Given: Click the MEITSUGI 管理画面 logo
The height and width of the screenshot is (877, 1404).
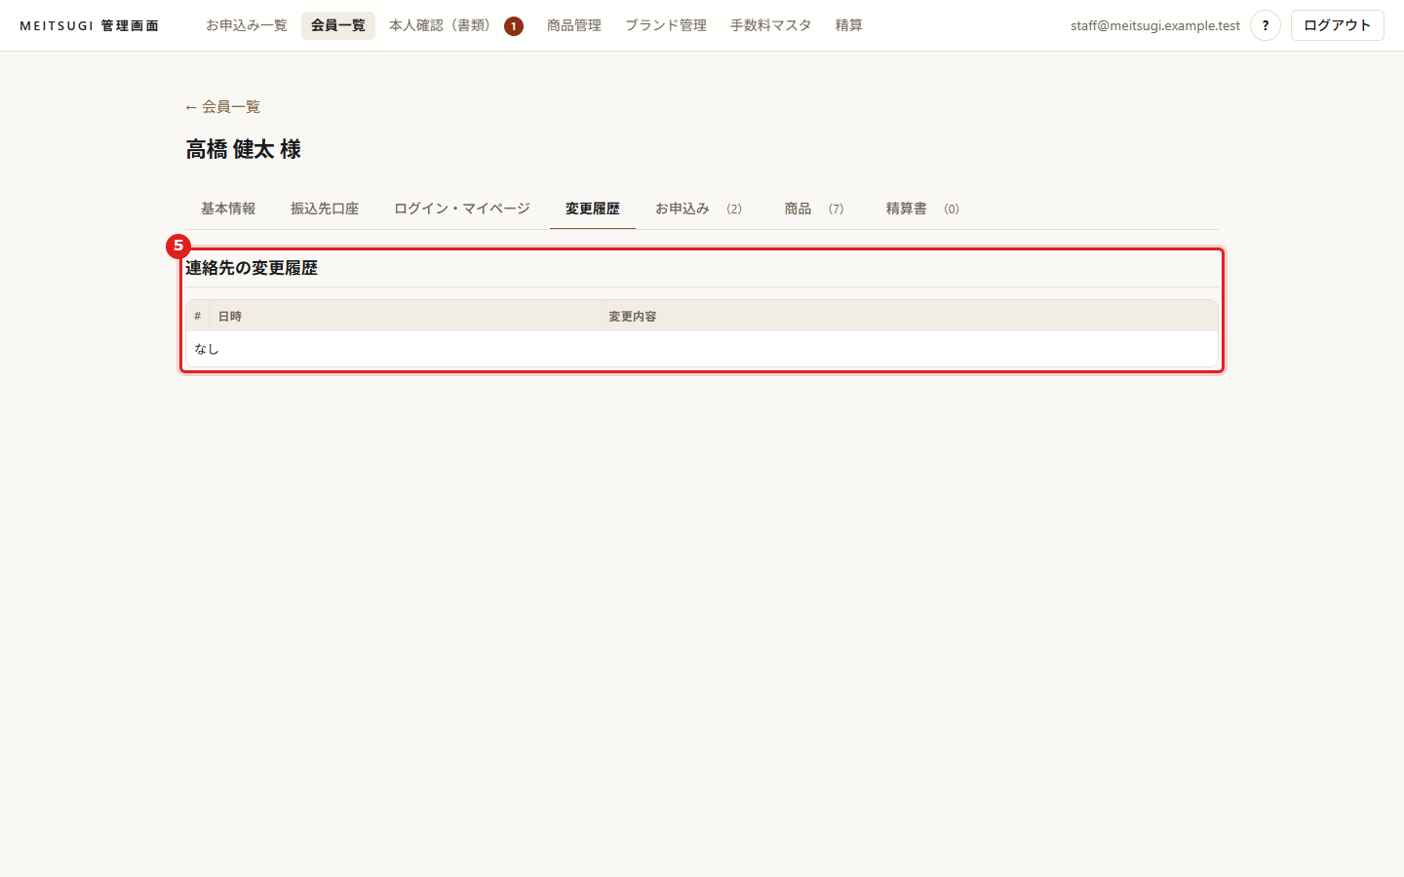Looking at the screenshot, I should [89, 26].
